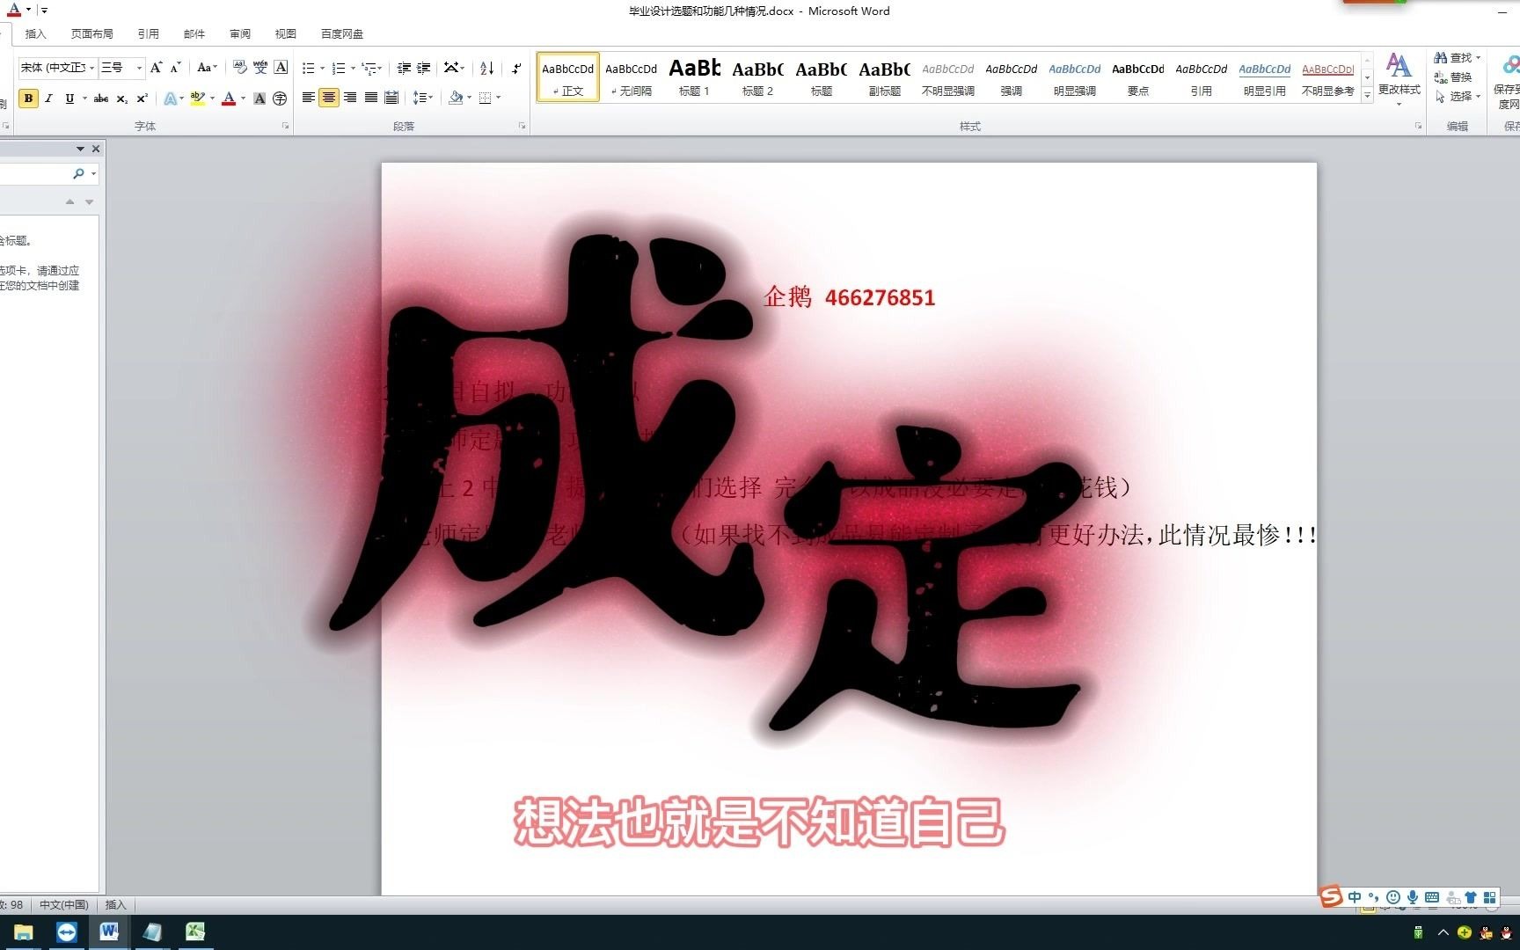Click the paragraph shading paint bucket
1520x950 pixels.
456,98
